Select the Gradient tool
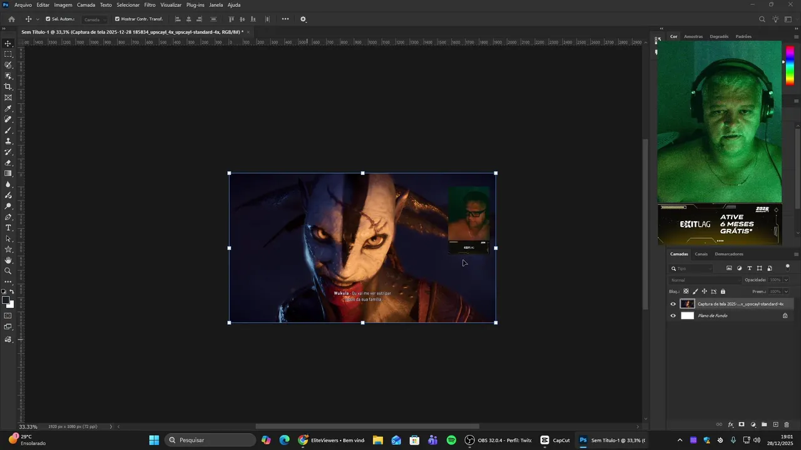The height and width of the screenshot is (450, 801). click(x=8, y=174)
